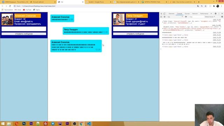Open the Gmail bookmark
Screen dimensions: 224x126
coord(18,10)
